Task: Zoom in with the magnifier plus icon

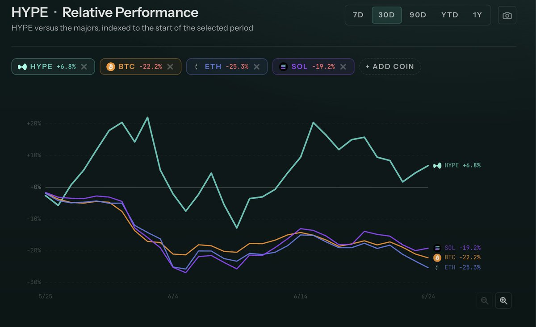Action: pyautogui.click(x=503, y=301)
